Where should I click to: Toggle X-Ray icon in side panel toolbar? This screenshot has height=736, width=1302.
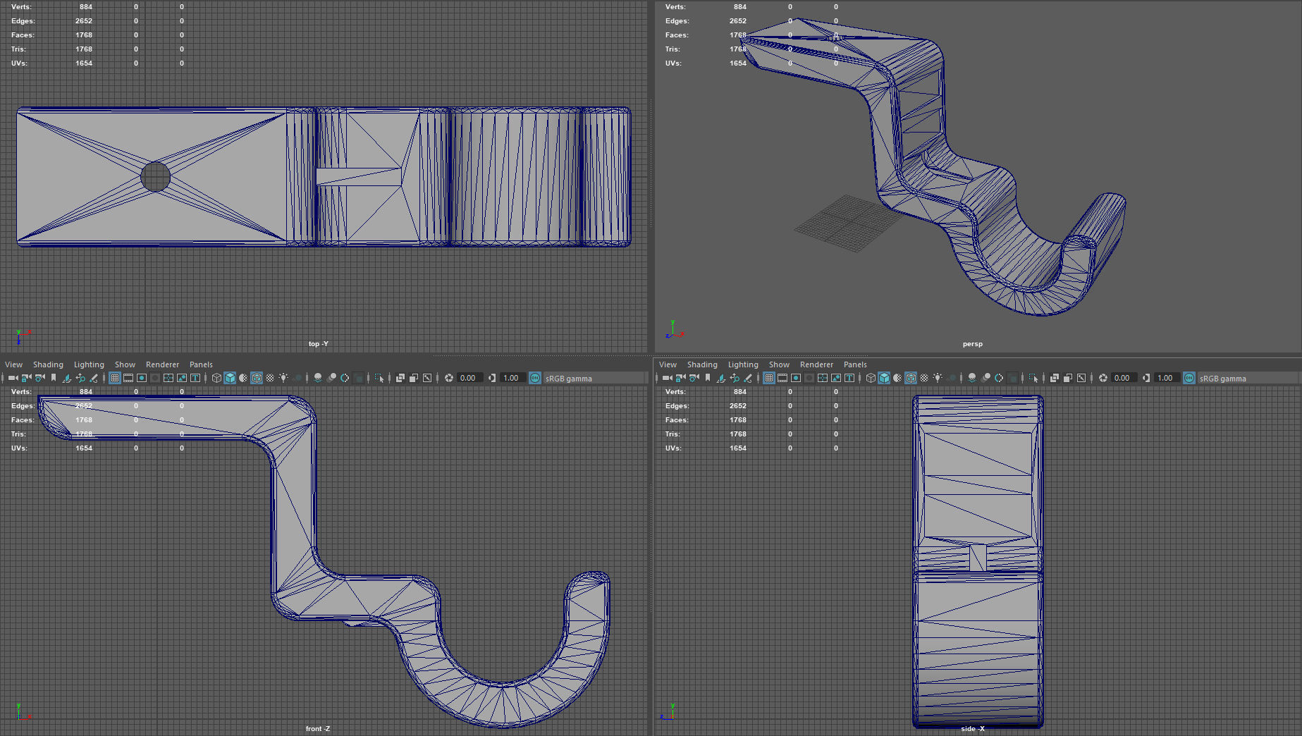(1054, 378)
